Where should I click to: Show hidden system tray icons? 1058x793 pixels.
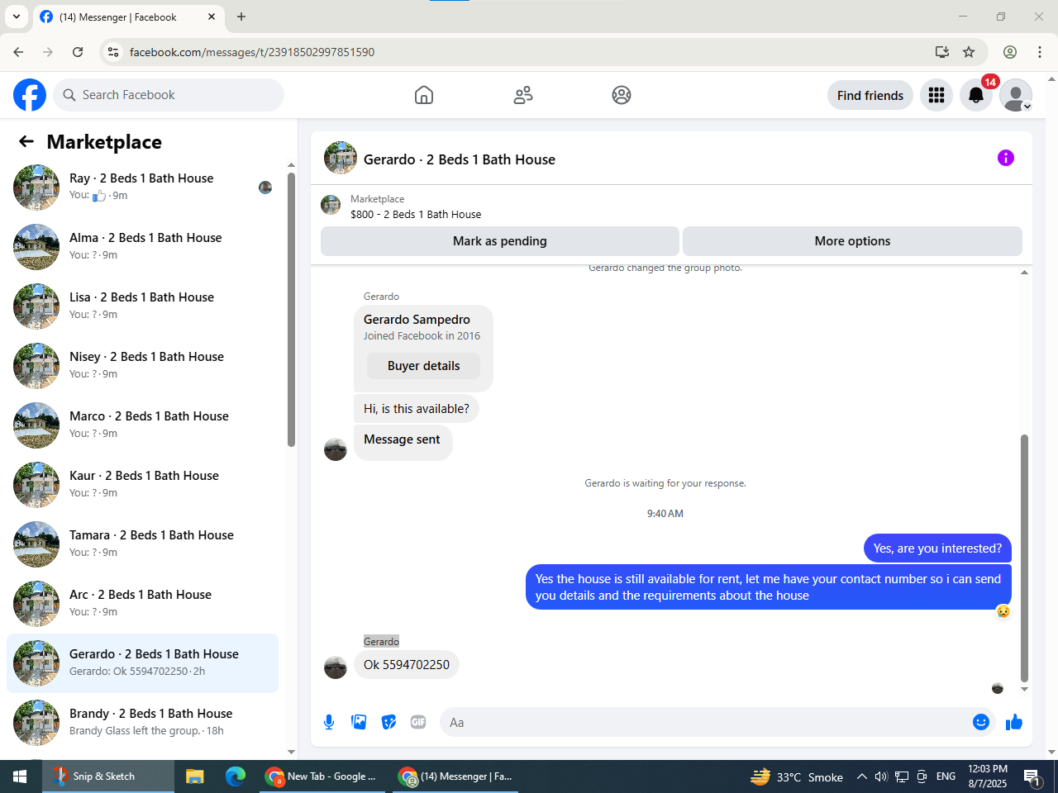pyautogui.click(x=861, y=776)
